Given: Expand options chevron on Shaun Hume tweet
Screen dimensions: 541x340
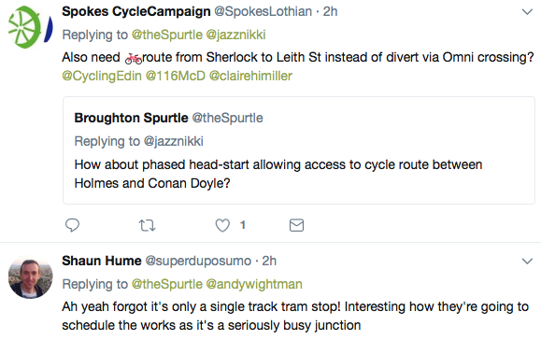Looking at the screenshot, I should (x=527, y=261).
